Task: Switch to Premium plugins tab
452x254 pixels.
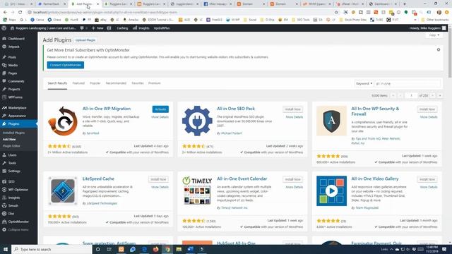Action: tap(155, 83)
